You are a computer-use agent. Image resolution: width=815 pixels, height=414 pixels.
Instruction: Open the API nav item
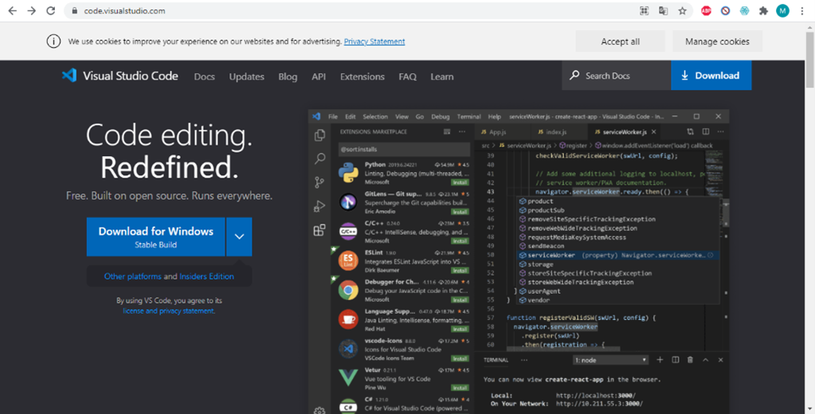tap(319, 76)
